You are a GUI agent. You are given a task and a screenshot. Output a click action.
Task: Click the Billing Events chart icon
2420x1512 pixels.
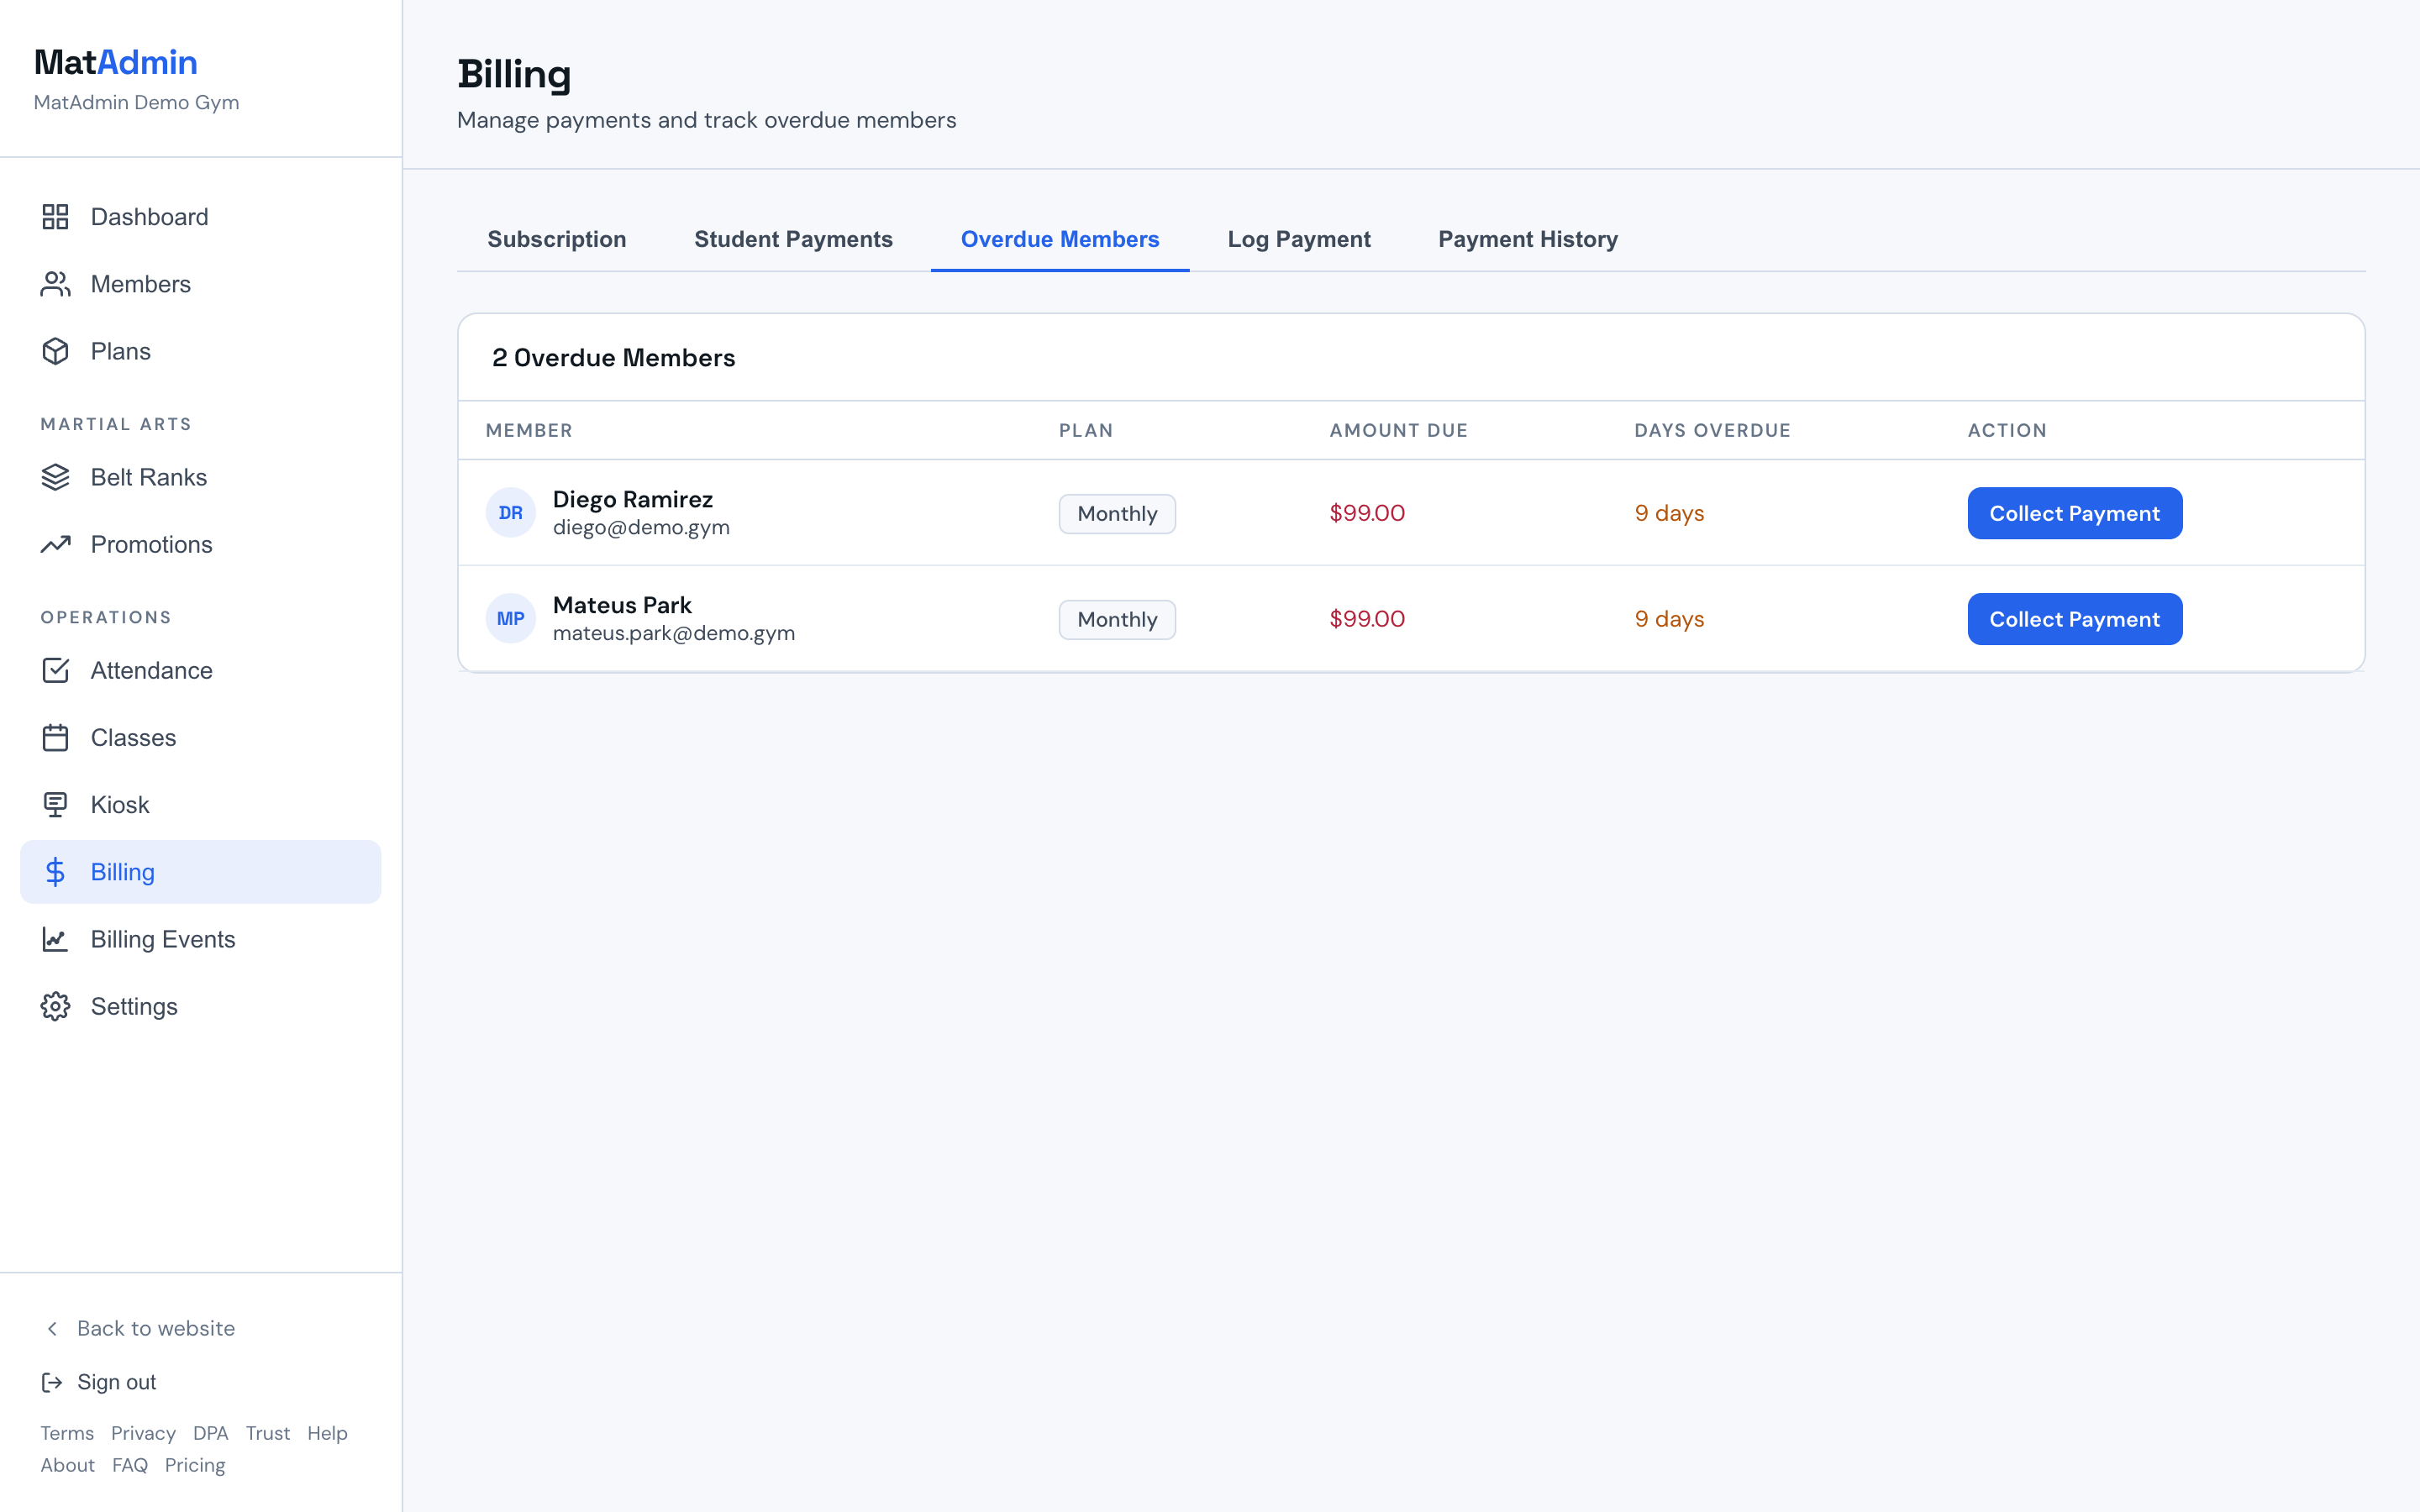[x=55, y=938]
